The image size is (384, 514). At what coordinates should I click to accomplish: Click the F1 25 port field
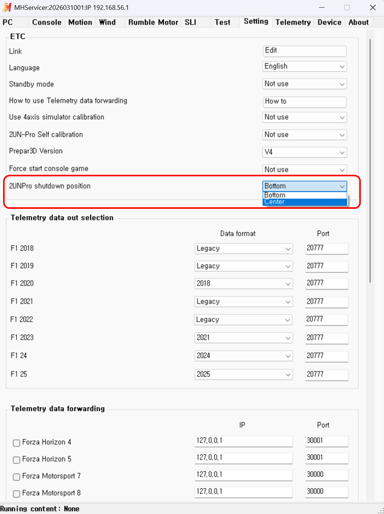tap(326, 374)
